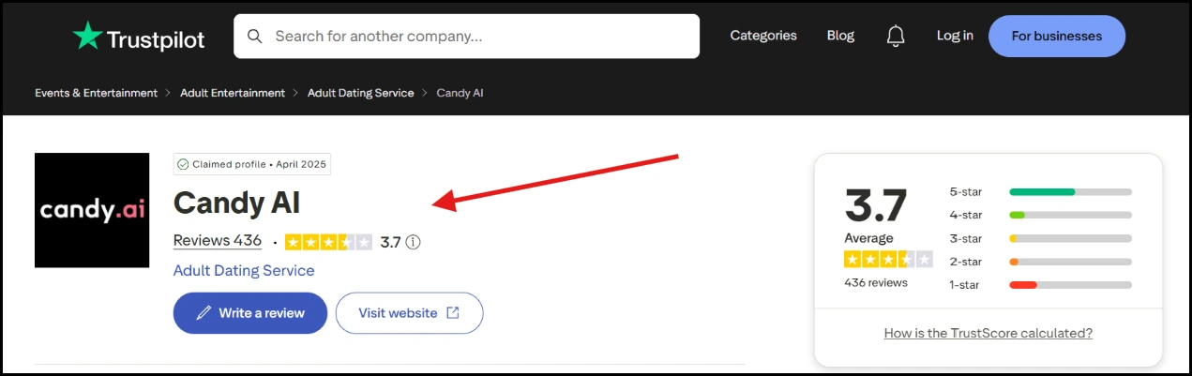Click the Reviews 436 link
The width and height of the screenshot is (1192, 376).
(218, 241)
